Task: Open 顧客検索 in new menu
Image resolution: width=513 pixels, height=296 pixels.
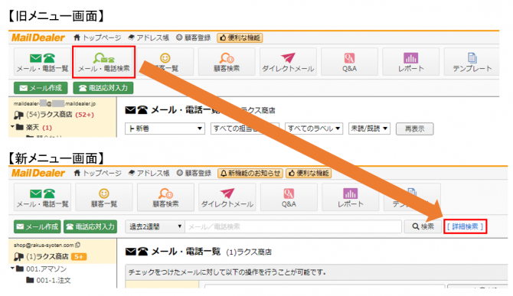Action: pyautogui.click(x=165, y=197)
